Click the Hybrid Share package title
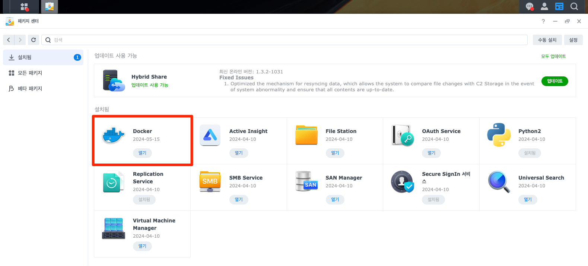Image resolution: width=588 pixels, height=266 pixels. tap(149, 77)
